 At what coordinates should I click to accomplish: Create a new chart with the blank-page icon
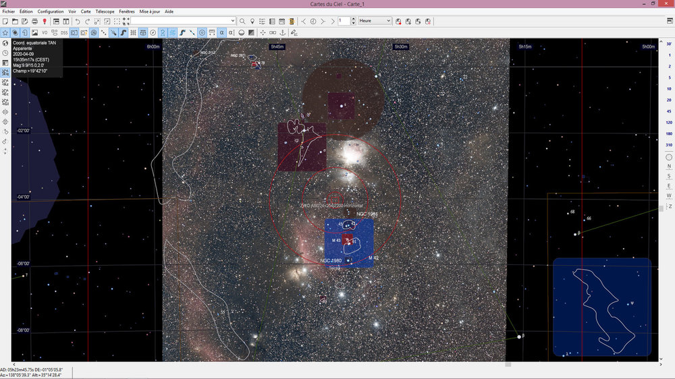[5, 21]
